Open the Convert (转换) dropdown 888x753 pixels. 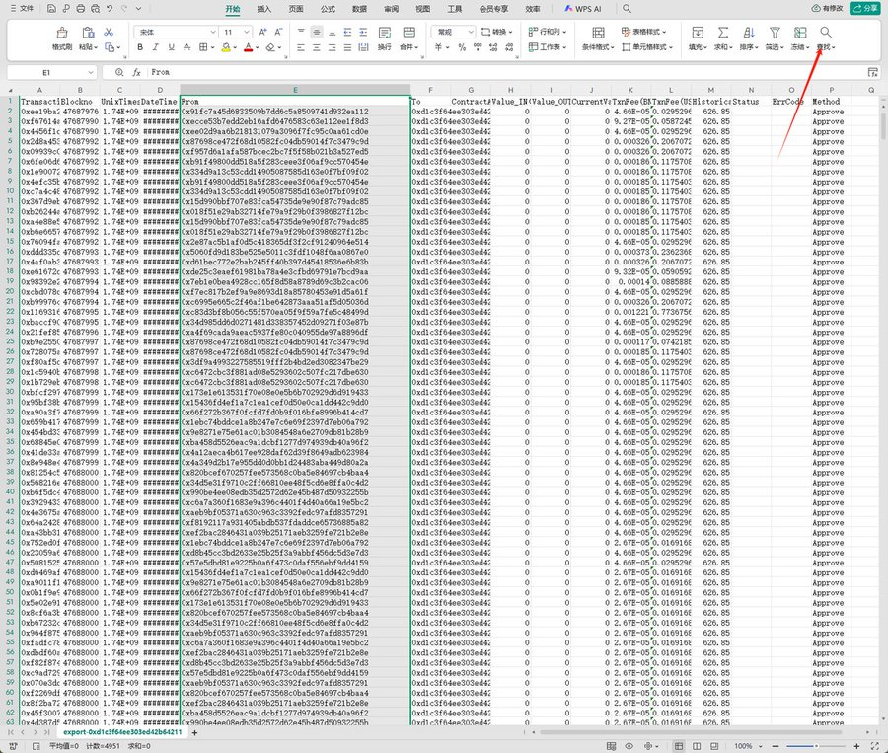(496, 32)
